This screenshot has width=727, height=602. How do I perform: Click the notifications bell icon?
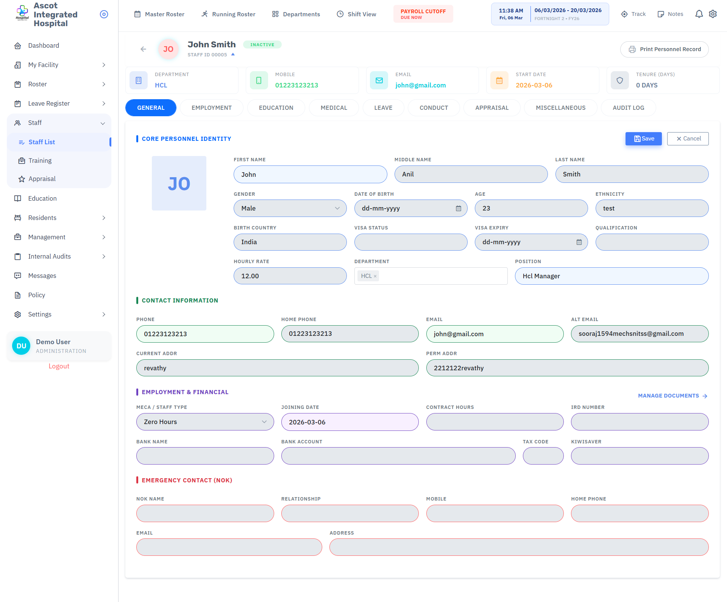[x=699, y=14]
